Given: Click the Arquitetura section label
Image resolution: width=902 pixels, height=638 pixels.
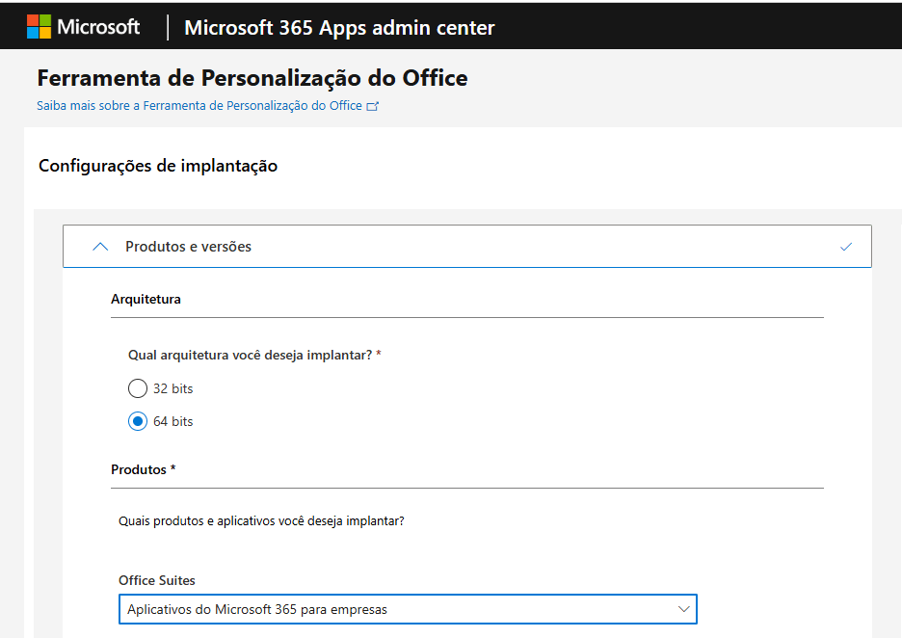Looking at the screenshot, I should [x=146, y=299].
